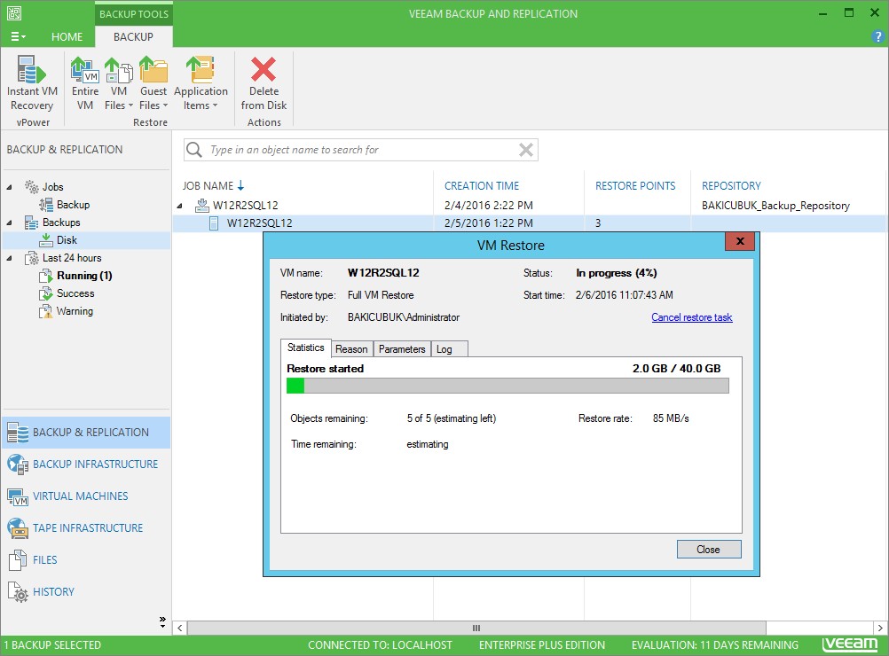Open the main application menu button
The width and height of the screenshot is (889, 656).
(18, 37)
